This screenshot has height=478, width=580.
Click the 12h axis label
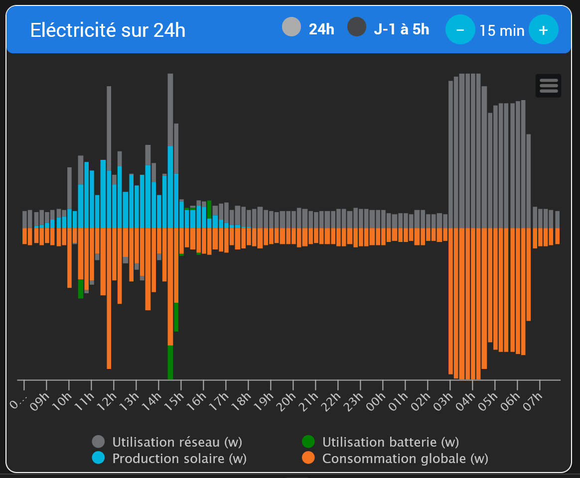[x=107, y=402]
